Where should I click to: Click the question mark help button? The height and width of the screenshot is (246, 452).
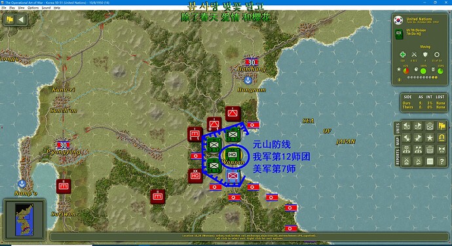pyautogui.click(x=442, y=162)
